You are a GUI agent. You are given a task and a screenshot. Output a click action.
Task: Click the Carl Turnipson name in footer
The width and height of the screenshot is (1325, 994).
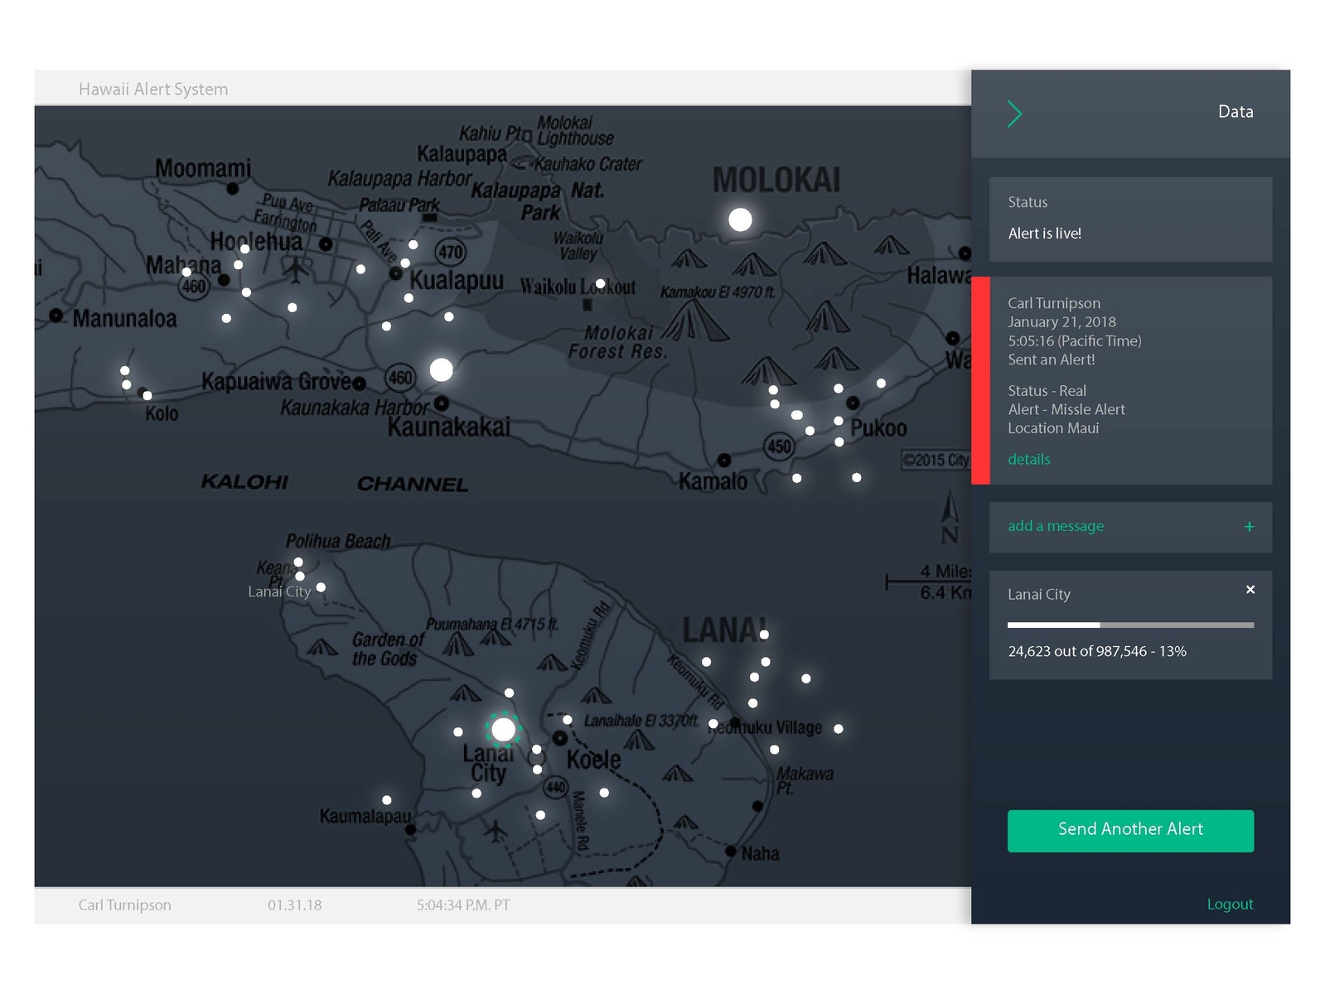coord(124,905)
